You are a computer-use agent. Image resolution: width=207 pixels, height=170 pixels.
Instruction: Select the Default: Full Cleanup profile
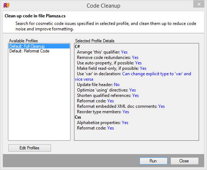[x=39, y=46]
